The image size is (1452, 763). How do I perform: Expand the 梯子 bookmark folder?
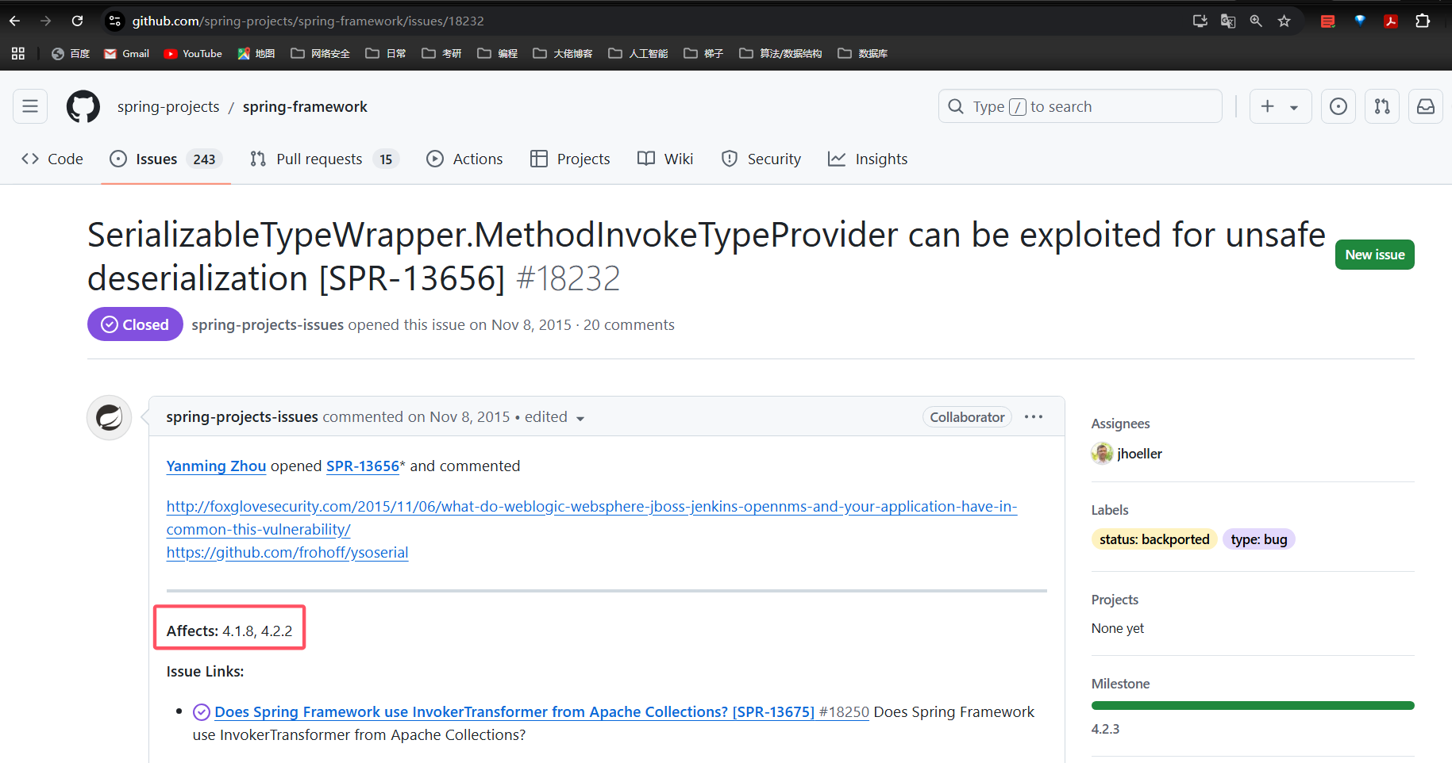pos(703,53)
